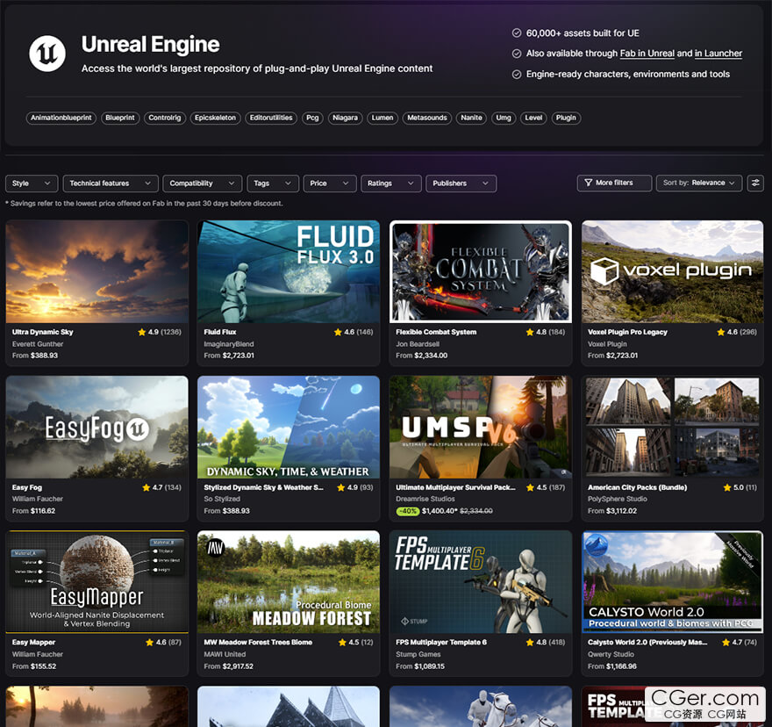Click the MW logo on Meadow Forest

click(215, 548)
